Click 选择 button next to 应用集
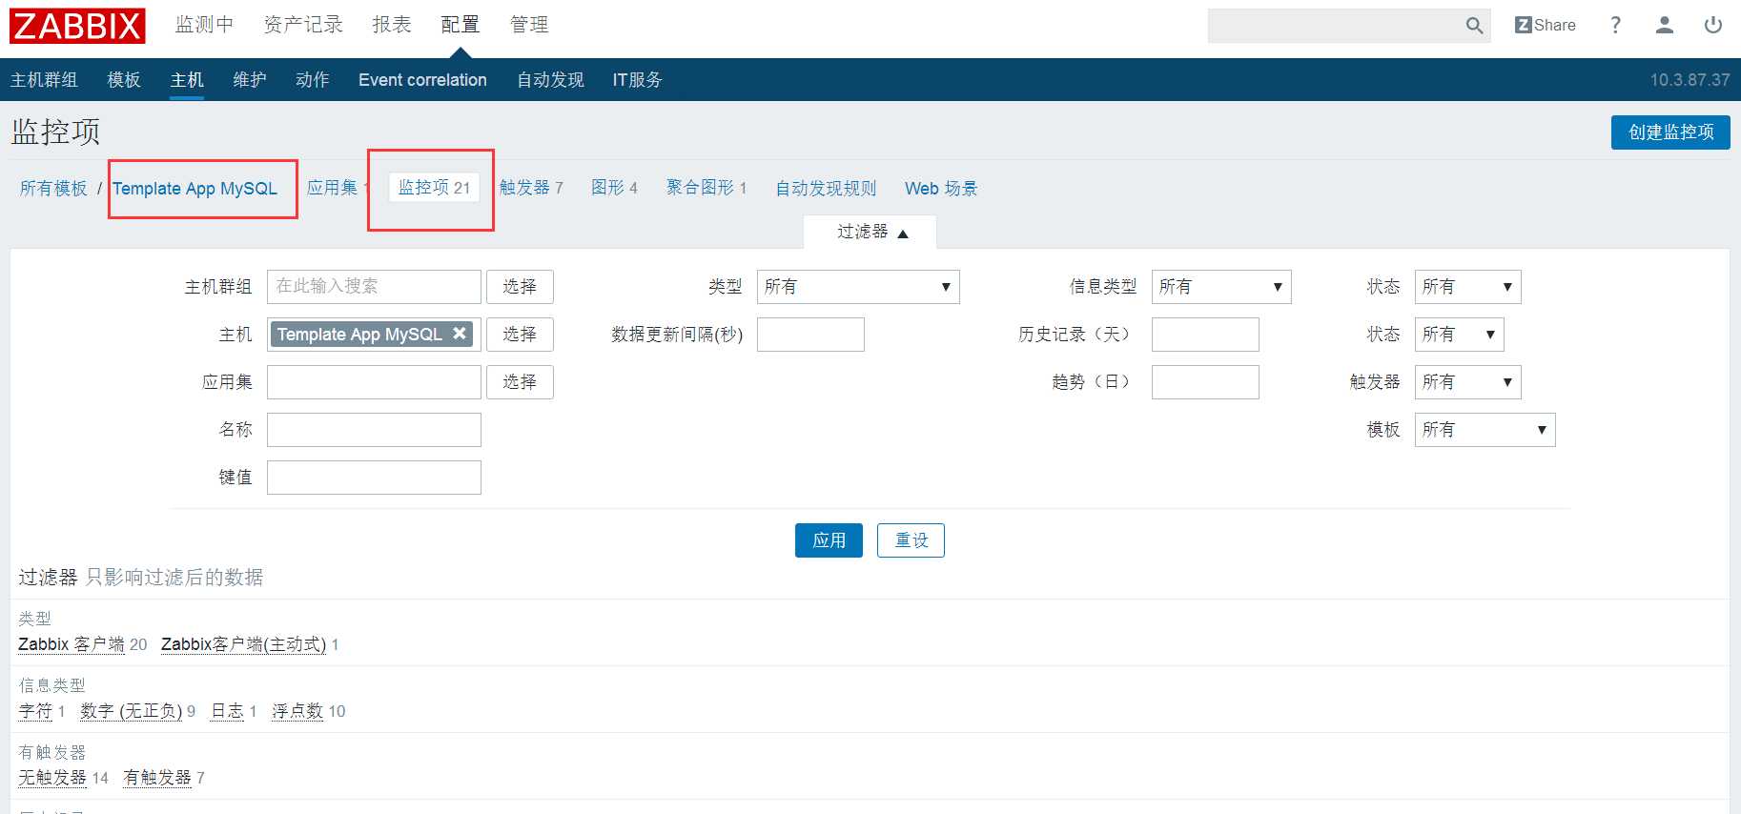The image size is (1741, 814). pos(520,382)
